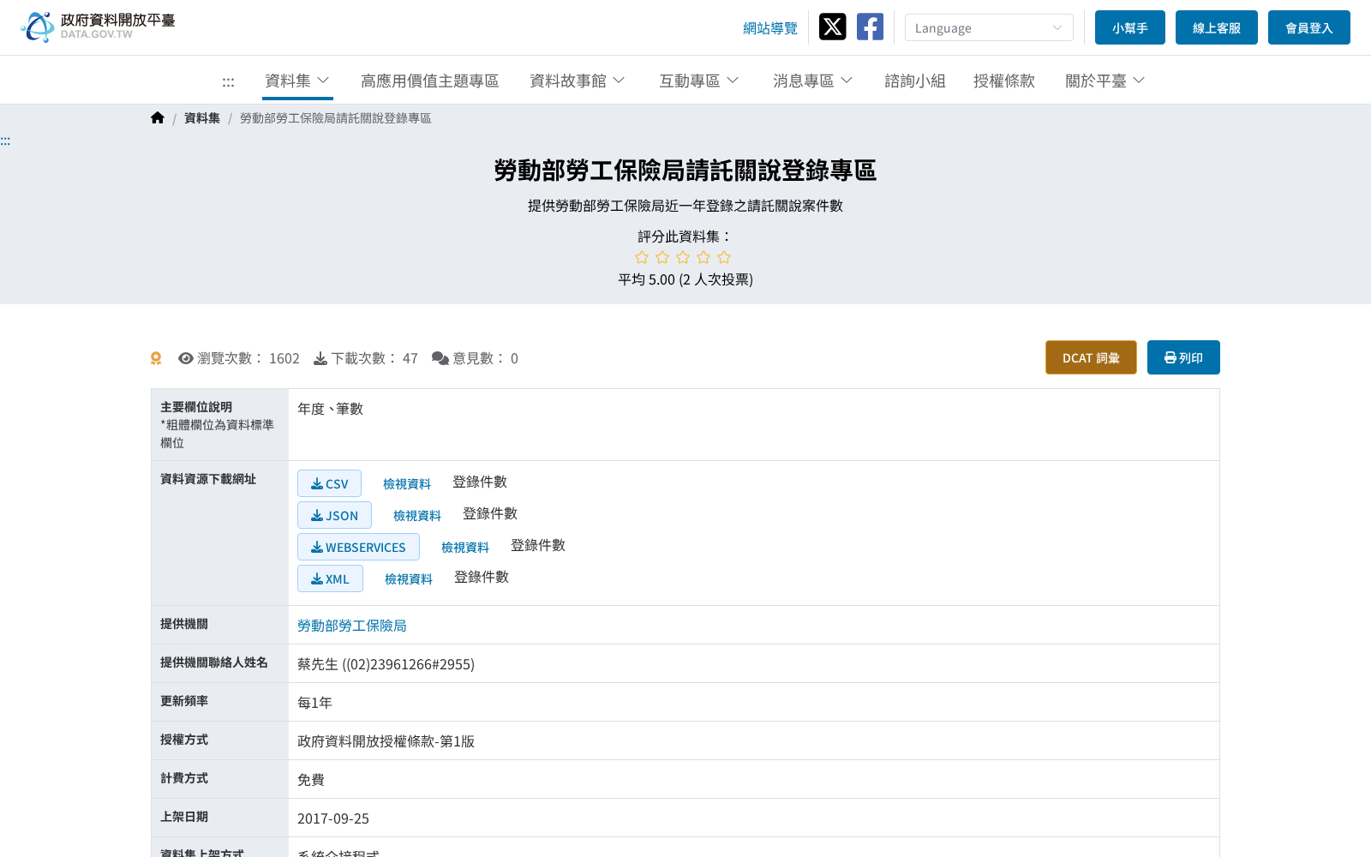
Task: Rate dataset with the fifth star
Action: click(724, 257)
